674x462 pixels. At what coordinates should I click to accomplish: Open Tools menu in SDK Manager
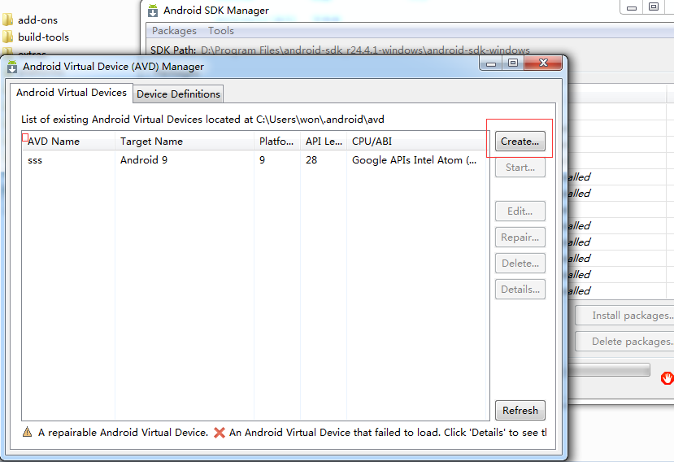point(221,31)
